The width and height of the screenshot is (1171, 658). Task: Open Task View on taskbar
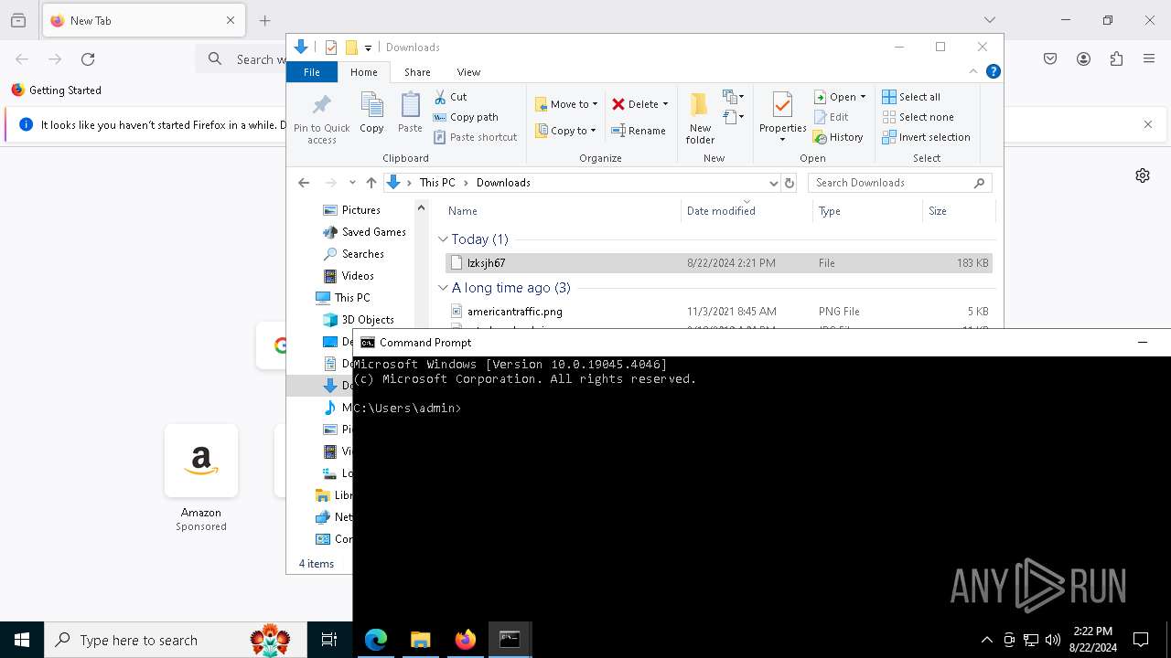(x=329, y=640)
